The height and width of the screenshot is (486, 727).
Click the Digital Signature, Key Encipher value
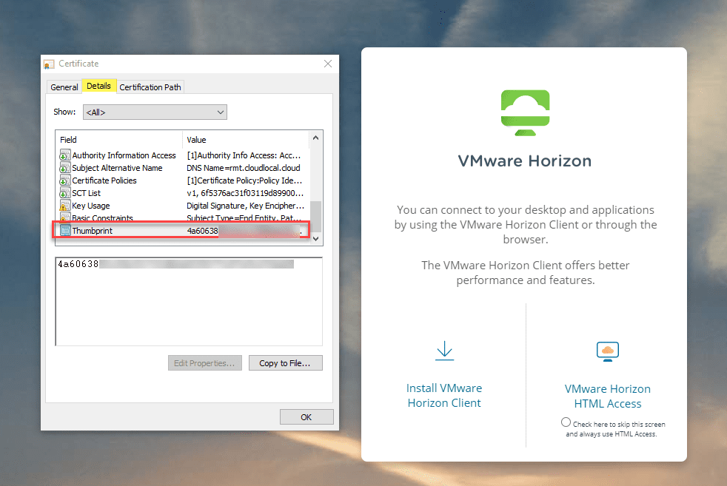point(245,206)
